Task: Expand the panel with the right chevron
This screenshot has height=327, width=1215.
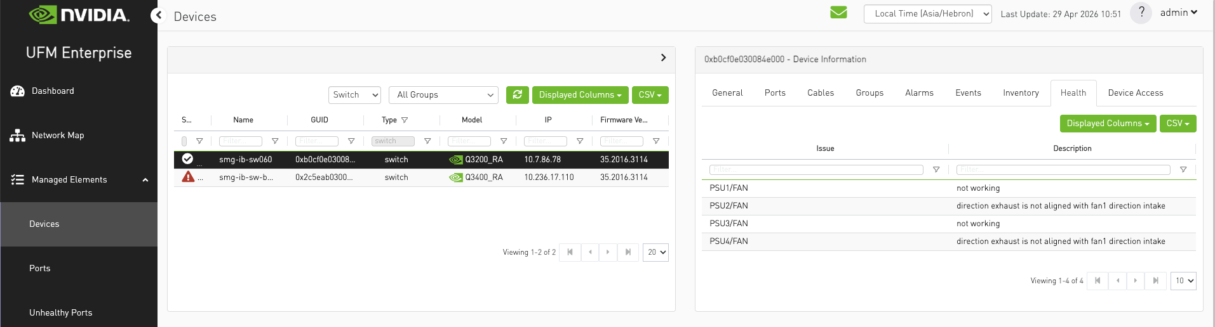Action: click(663, 58)
